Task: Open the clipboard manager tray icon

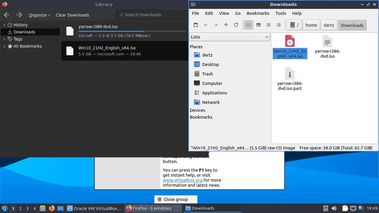Action: pyautogui.click(x=345, y=208)
